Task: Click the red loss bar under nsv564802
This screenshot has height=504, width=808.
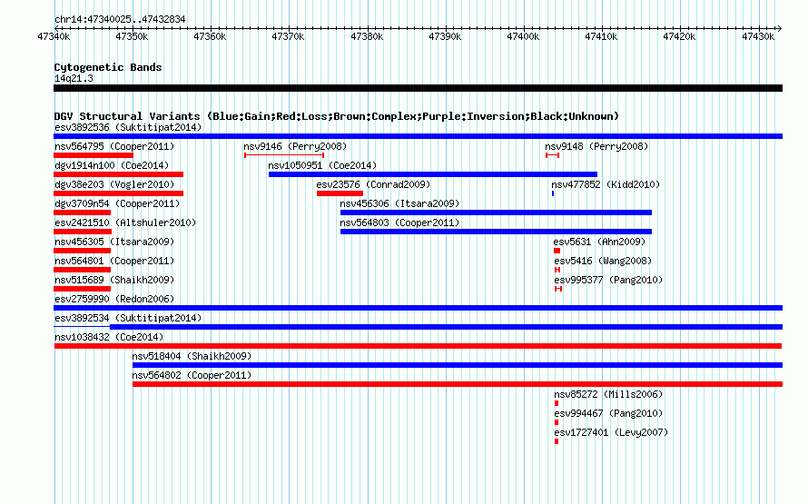Action: click(x=458, y=384)
